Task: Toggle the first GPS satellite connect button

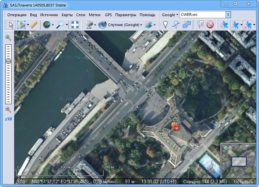Action: coord(224,25)
